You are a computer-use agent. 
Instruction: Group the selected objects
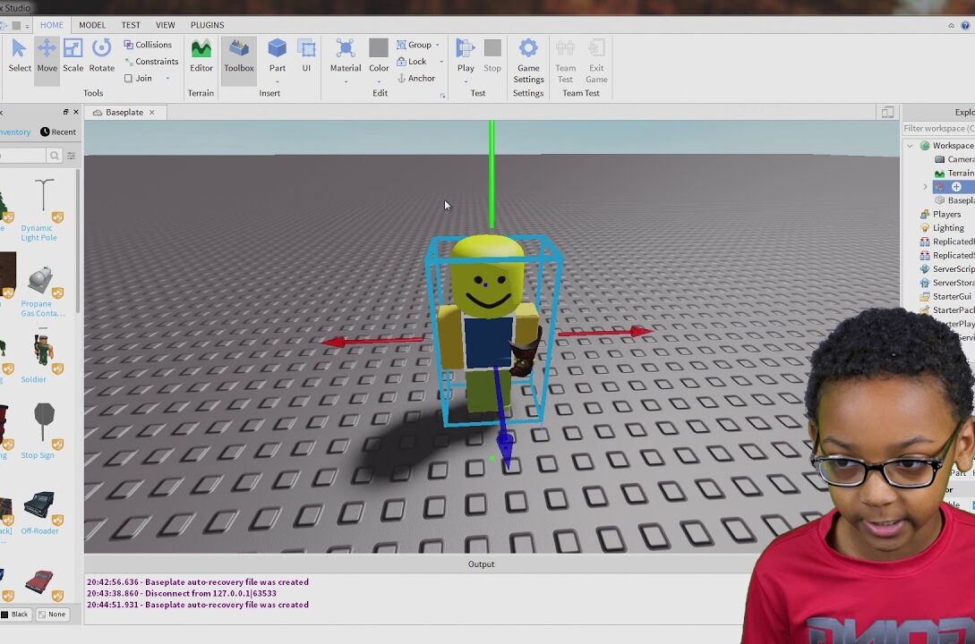coord(415,45)
